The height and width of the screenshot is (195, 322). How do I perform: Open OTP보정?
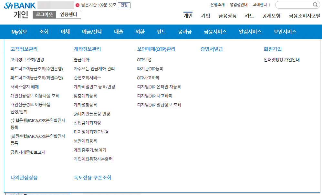click(144, 60)
